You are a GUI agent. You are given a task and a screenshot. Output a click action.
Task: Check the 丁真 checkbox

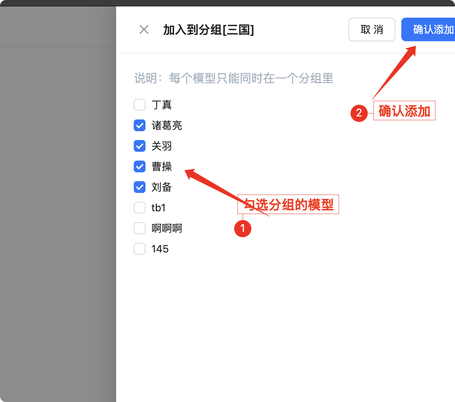pos(140,105)
